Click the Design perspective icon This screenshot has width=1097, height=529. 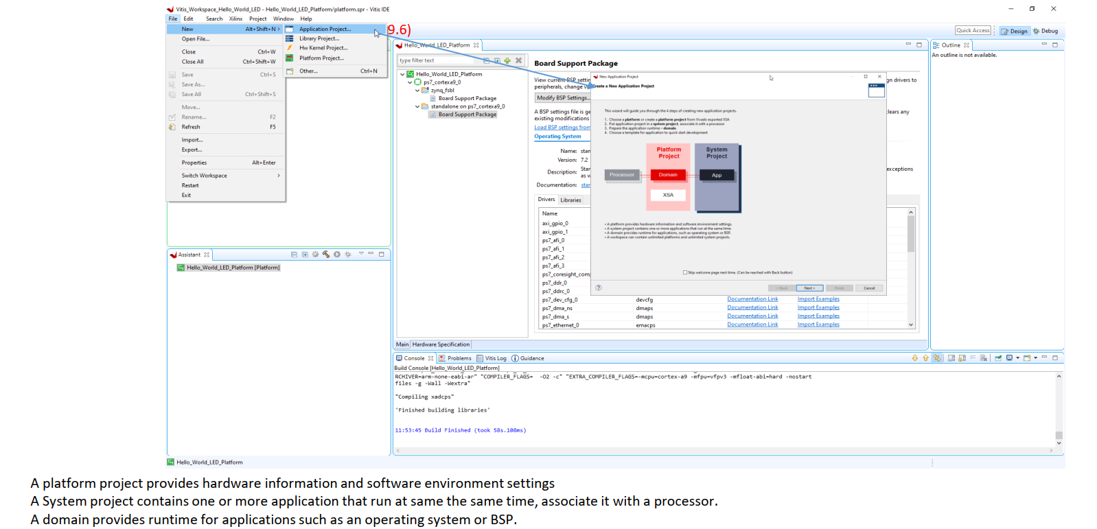pos(1005,31)
